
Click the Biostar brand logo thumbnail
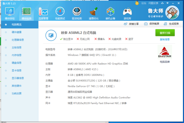point(165,52)
